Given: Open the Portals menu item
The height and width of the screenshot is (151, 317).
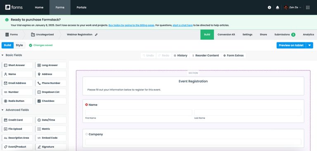Looking at the screenshot, I should pos(81,7).
